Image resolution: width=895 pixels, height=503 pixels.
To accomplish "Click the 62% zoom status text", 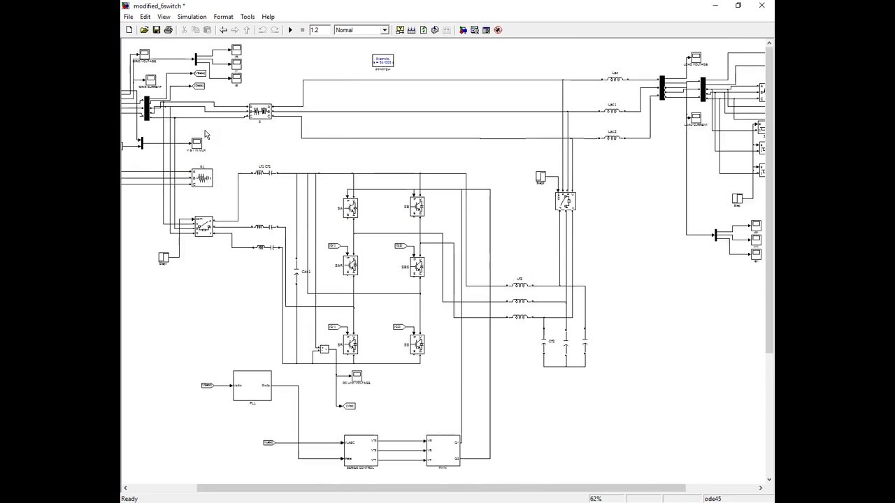I will tap(596, 499).
